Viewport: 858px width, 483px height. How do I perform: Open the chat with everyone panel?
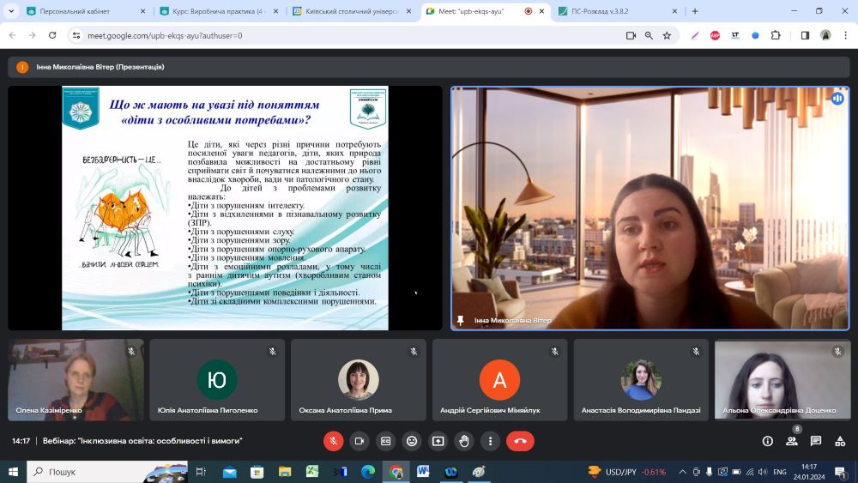pyautogui.click(x=816, y=441)
